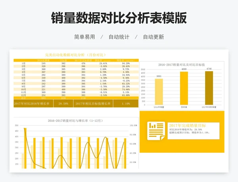Select the 7月 row label
238x182 pixels.
(23, 81)
